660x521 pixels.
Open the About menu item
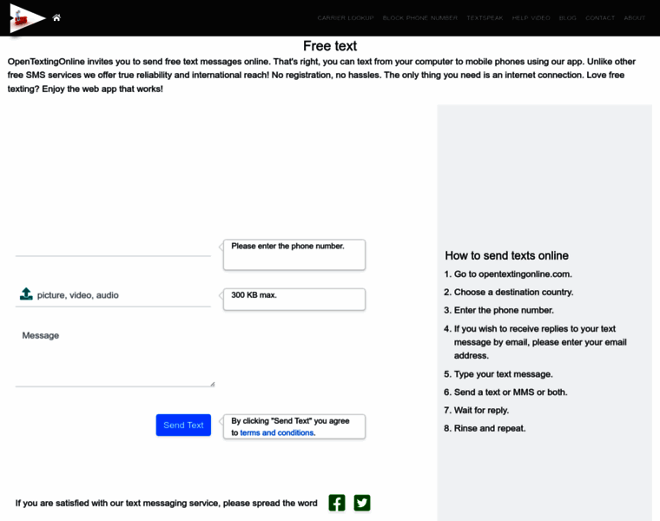point(635,18)
